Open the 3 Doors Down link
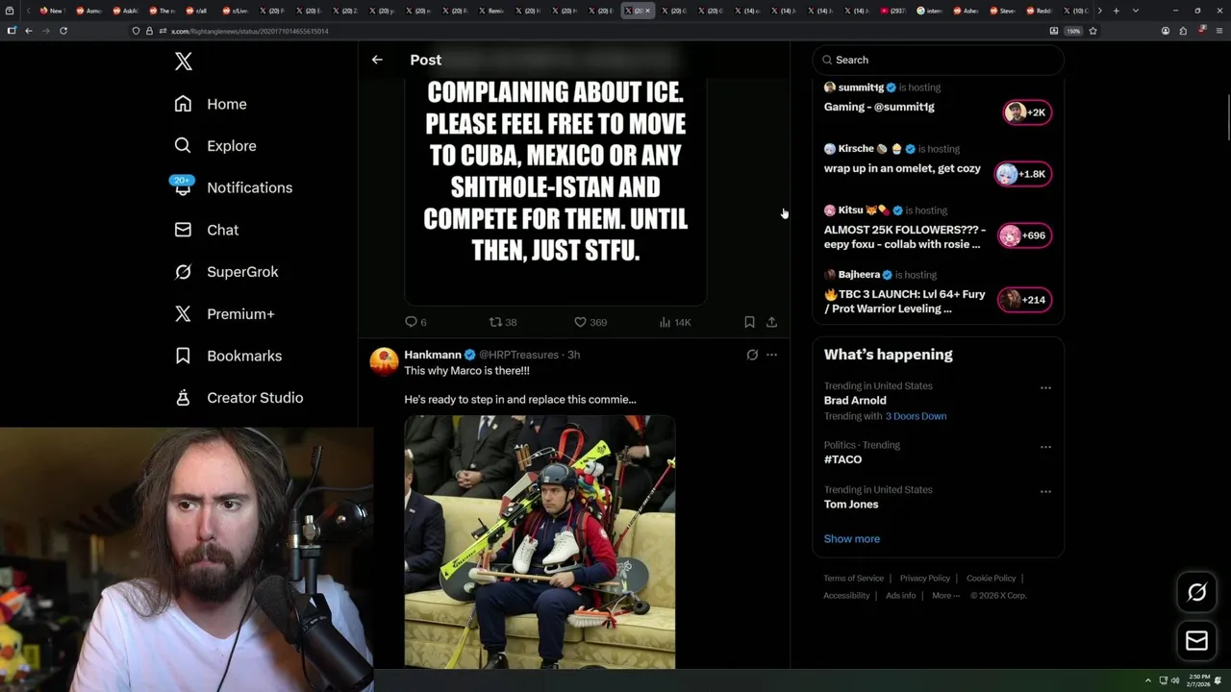 pos(916,416)
